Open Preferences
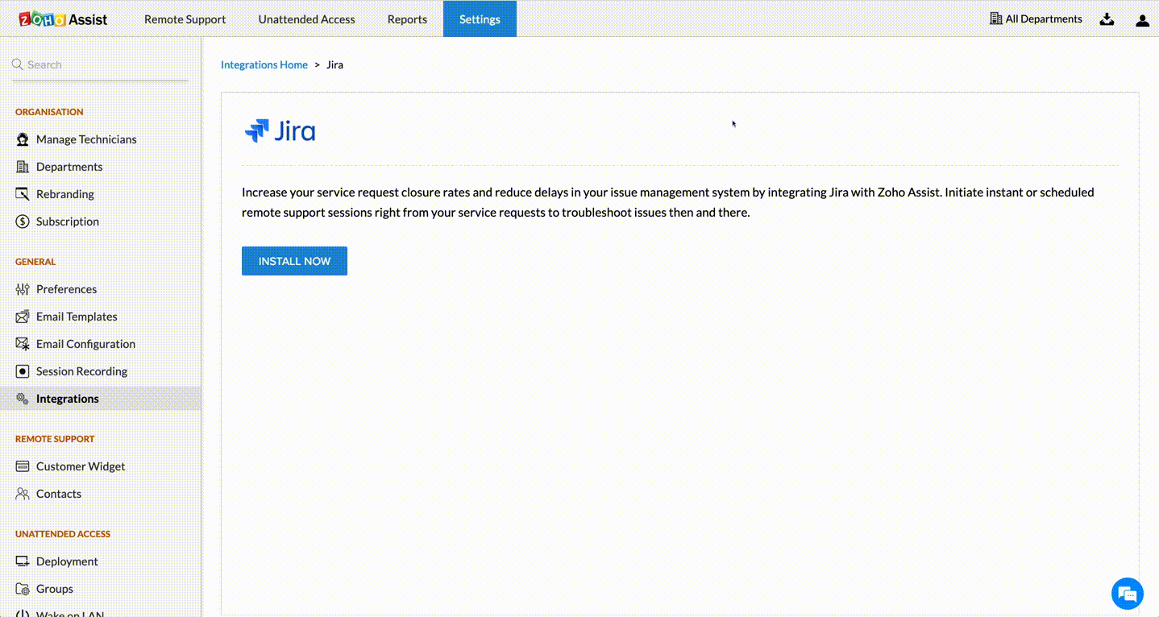 [66, 289]
